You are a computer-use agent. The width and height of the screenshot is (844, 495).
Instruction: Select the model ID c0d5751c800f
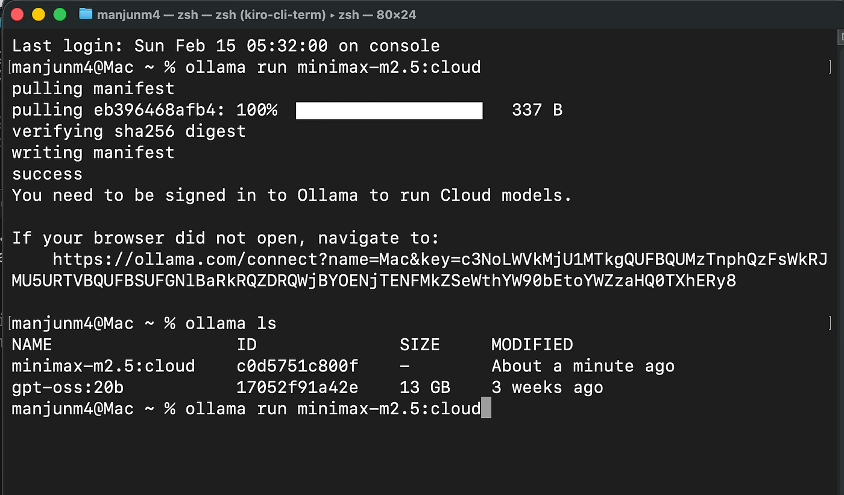tap(297, 365)
